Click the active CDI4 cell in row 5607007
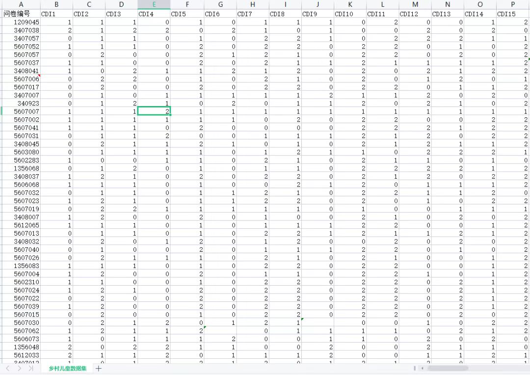530x375 pixels. (x=154, y=111)
